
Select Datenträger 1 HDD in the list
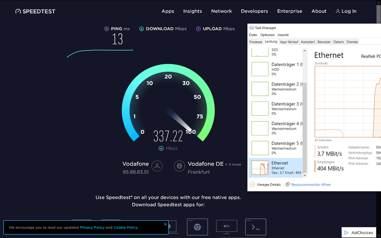pos(276,69)
